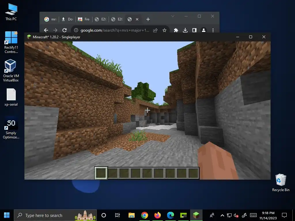295x221 pixels.
Task: Open Cortana circle icon on taskbar
Action: (104, 215)
